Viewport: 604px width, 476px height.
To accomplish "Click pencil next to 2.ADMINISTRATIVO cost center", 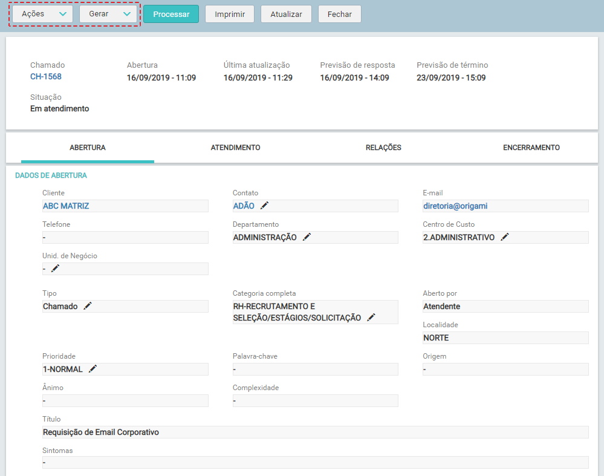I will tap(505, 238).
